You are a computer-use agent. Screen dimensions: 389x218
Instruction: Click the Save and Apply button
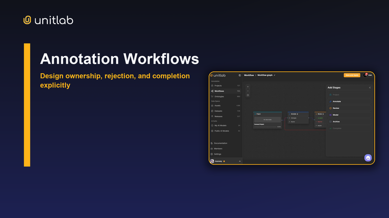[x=352, y=75]
